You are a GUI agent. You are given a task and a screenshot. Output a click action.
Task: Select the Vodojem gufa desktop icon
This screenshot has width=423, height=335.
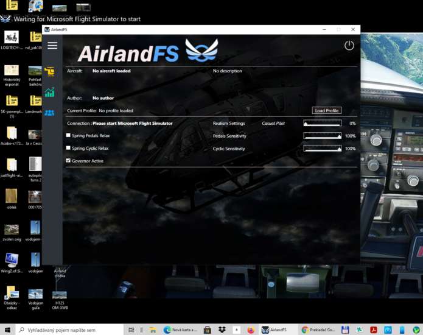point(35,299)
